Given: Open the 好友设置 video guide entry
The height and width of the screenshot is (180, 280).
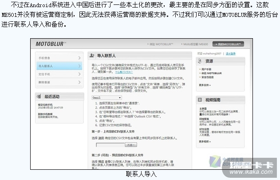Looking at the screenshot, I should (x=204, y=129).
